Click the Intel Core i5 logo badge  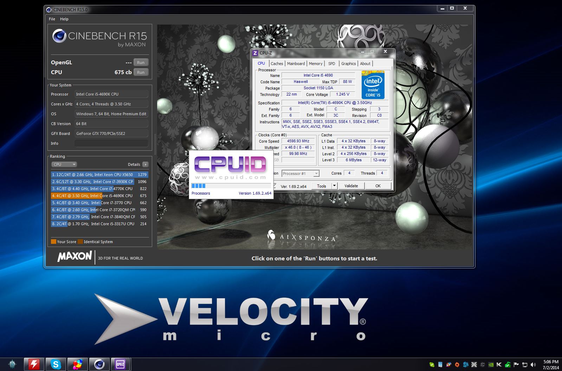pyautogui.click(x=373, y=85)
